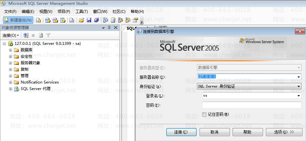Click the Filter funnel icon in Object Explorer
Screen dimensions: 306x141
(48, 35)
